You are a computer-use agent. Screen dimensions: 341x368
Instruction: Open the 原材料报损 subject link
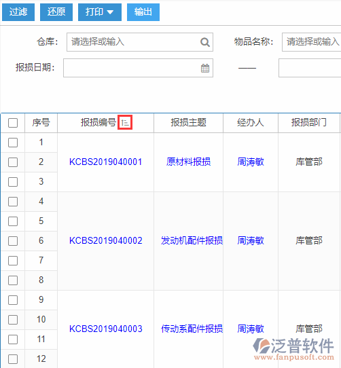click(x=189, y=162)
